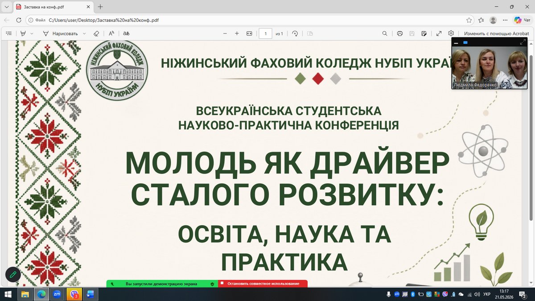Open the tab list chevron menu
Viewport: 535px width, 301px height.
point(6,7)
